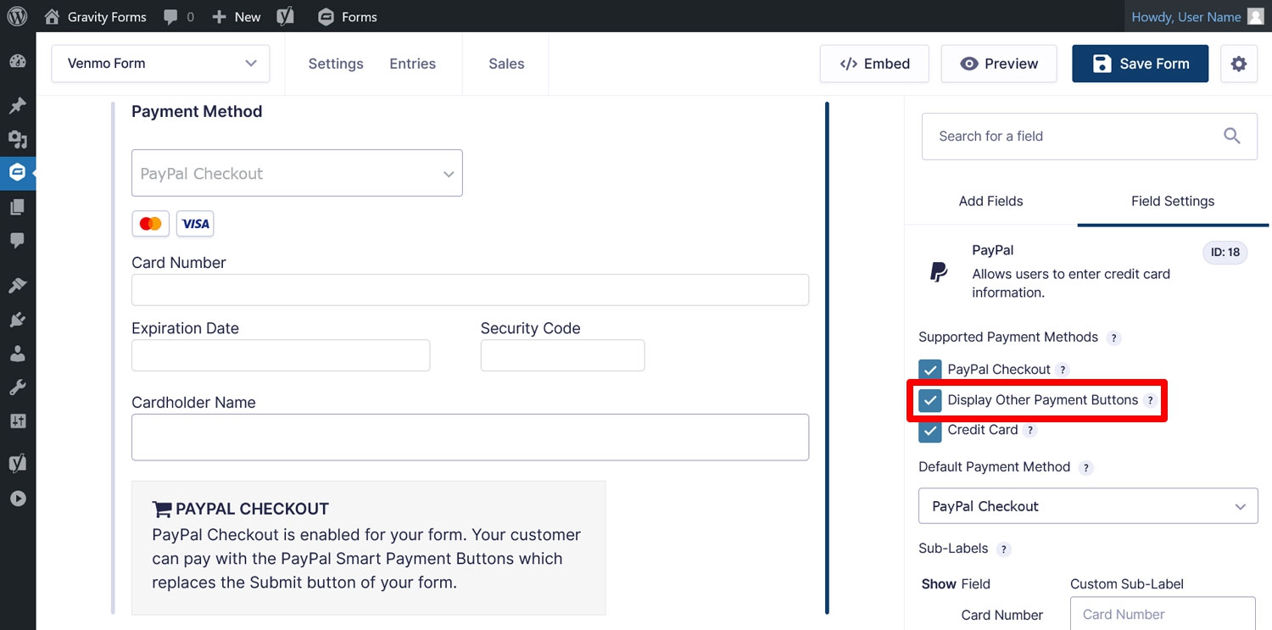Expand the Default Payment Method dropdown

pos(1088,506)
